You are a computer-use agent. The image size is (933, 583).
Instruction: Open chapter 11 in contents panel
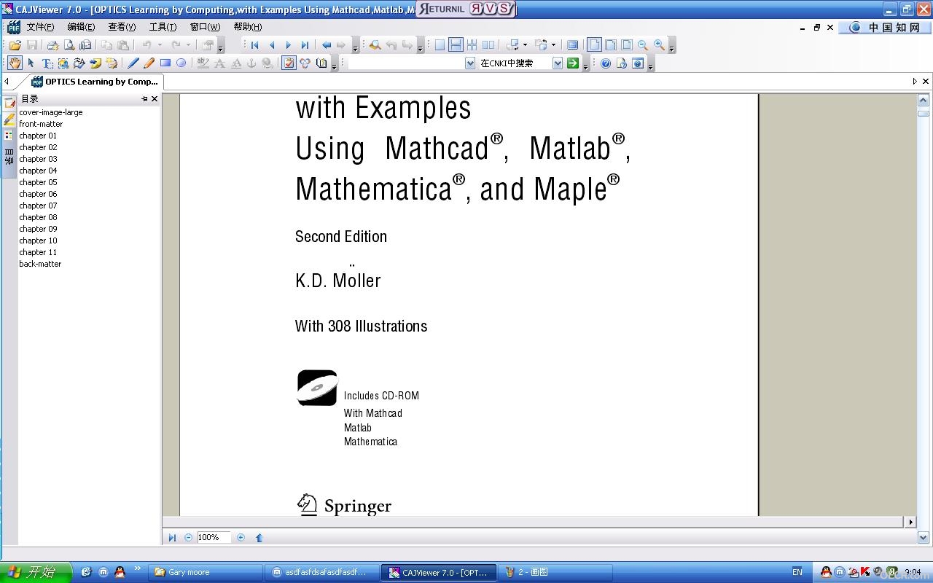(38, 252)
